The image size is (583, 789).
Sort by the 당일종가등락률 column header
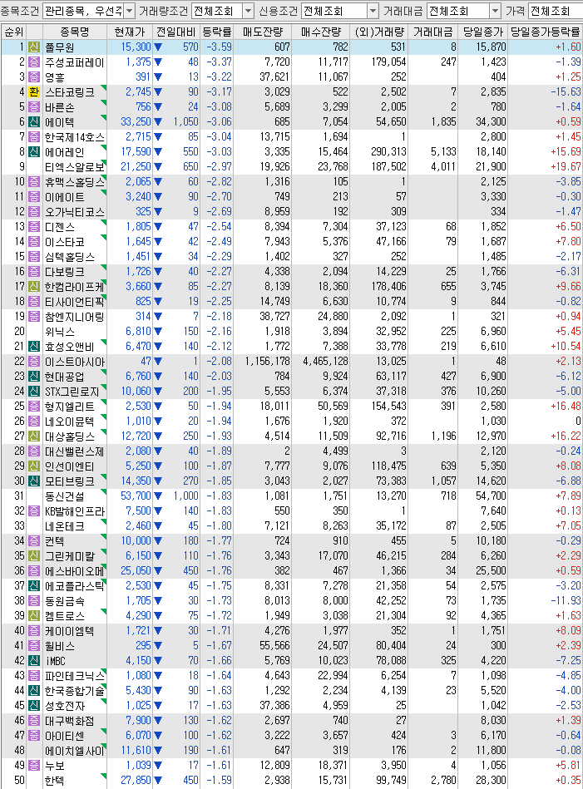545,32
